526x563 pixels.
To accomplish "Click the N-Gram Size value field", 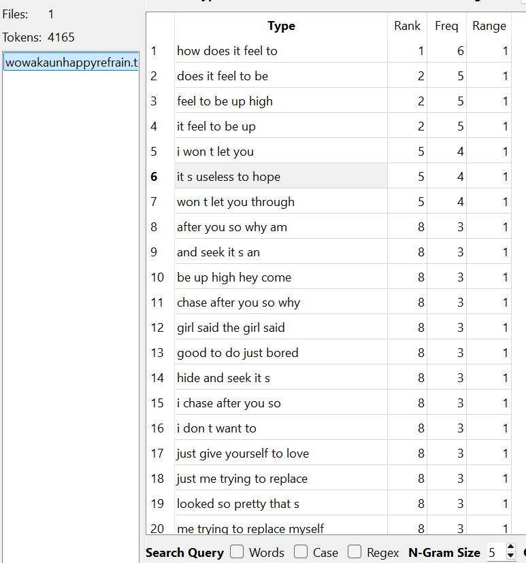I will tap(495, 552).
